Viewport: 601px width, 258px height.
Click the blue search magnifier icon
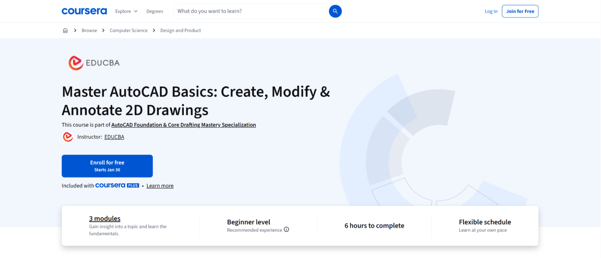click(x=335, y=11)
